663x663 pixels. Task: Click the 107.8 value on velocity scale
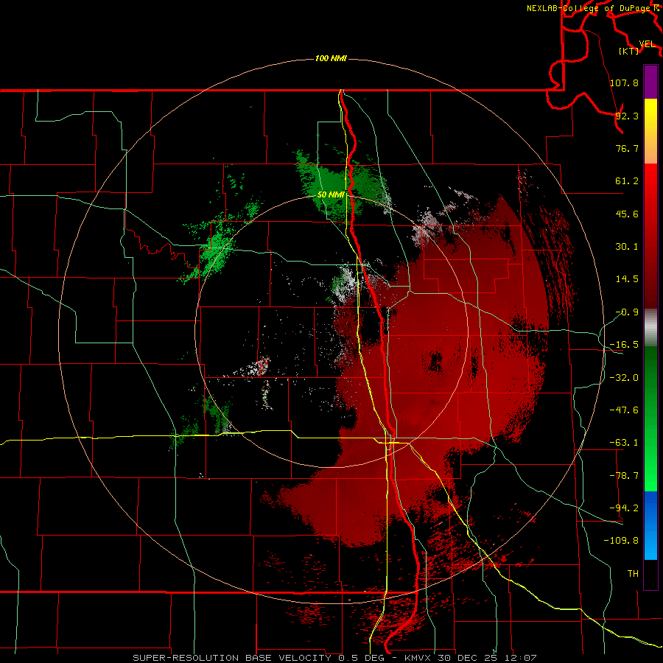tap(624, 83)
